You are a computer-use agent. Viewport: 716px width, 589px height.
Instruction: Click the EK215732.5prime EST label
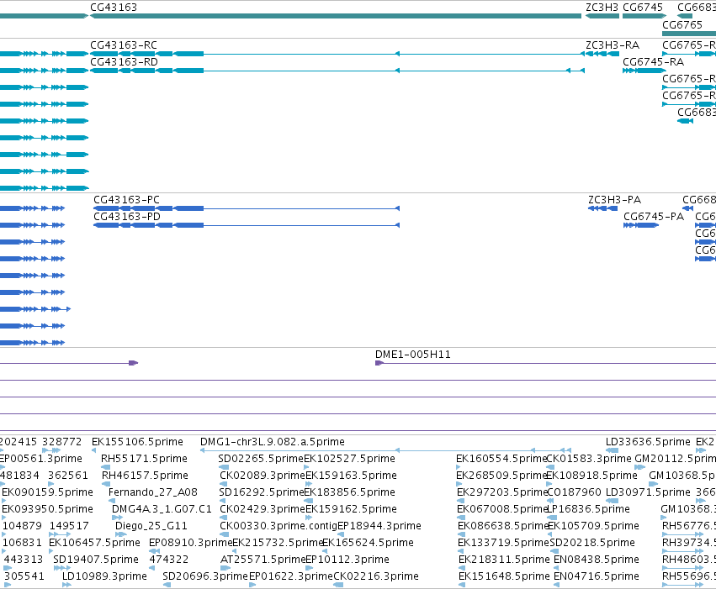point(278,543)
